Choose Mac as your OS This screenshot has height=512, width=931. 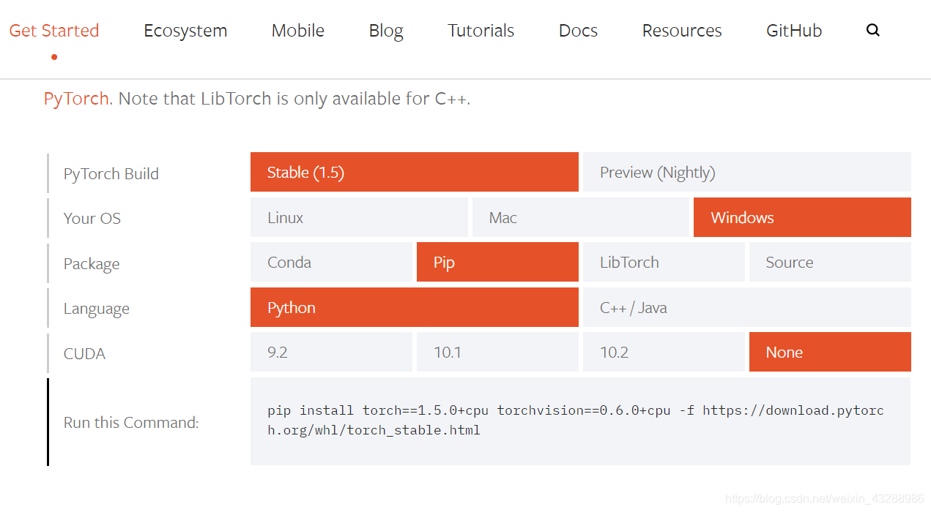pyautogui.click(x=581, y=217)
